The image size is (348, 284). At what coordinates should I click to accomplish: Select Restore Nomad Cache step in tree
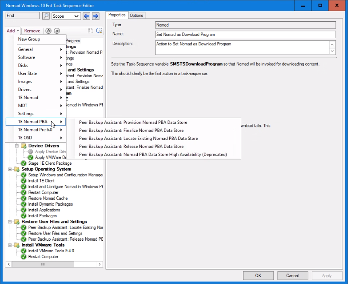pos(48,198)
